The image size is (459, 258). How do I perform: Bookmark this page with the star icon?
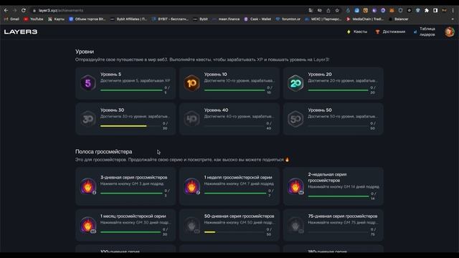click(337, 10)
